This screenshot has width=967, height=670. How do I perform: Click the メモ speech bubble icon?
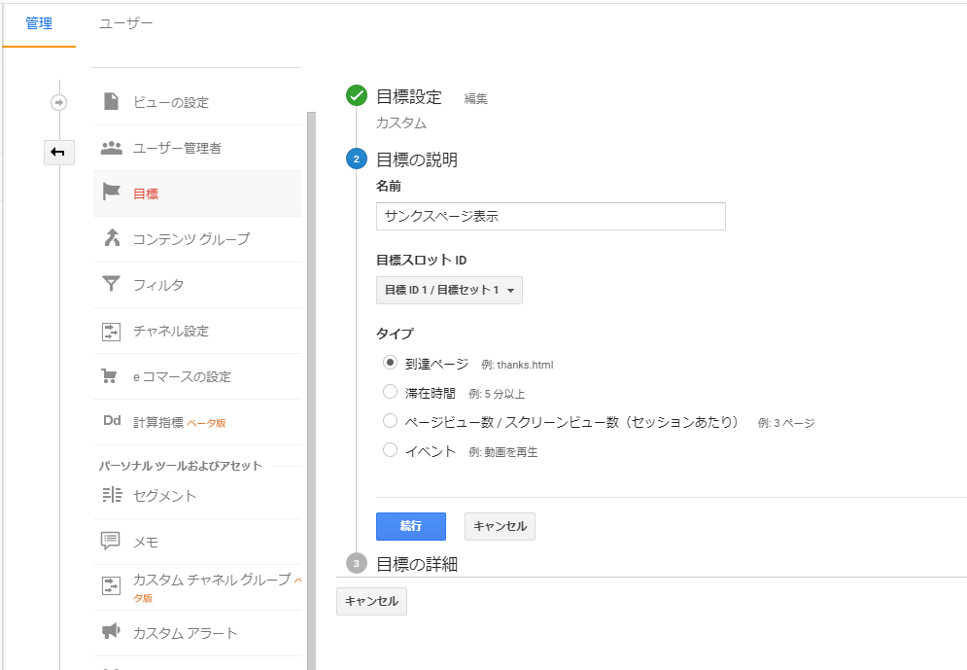click(x=111, y=541)
